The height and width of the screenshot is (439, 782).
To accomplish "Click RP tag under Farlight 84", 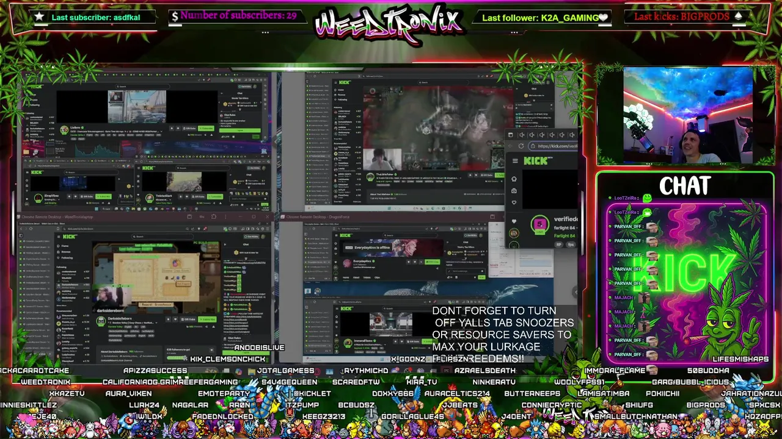I will (558, 244).
